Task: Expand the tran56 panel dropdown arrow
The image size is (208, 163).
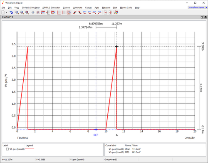Action: (202, 17)
